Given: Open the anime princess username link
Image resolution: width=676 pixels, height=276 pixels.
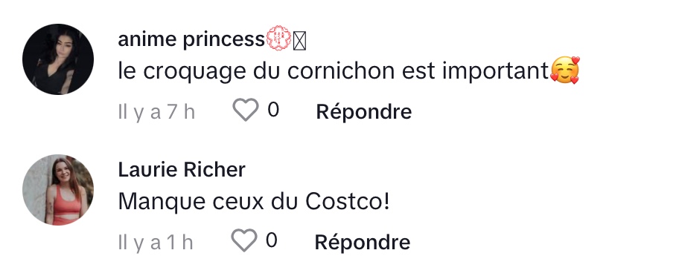Looking at the screenshot, I should pyautogui.click(x=191, y=40).
